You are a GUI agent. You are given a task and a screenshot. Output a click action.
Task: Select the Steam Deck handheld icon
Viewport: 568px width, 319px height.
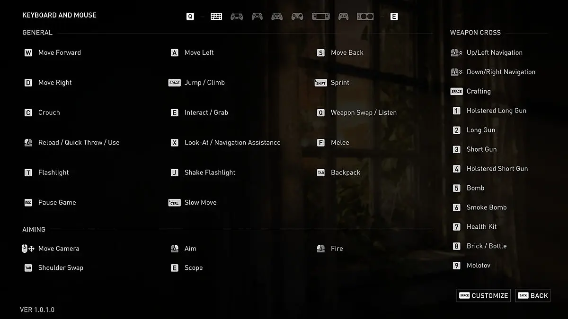(320, 16)
